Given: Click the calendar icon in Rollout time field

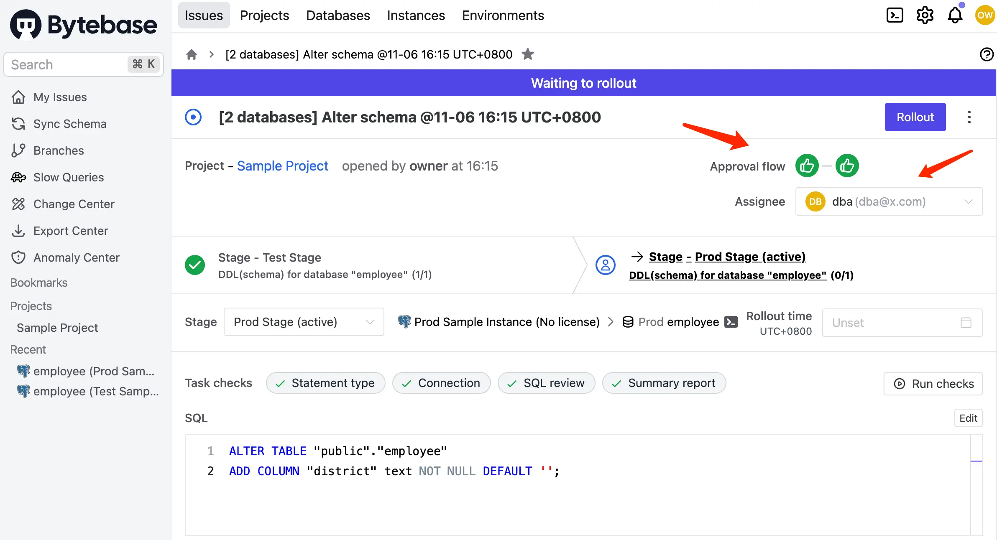Looking at the screenshot, I should click(966, 322).
